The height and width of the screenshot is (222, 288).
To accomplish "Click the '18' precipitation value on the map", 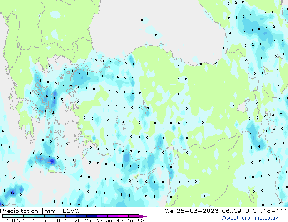I will [12, 193].
